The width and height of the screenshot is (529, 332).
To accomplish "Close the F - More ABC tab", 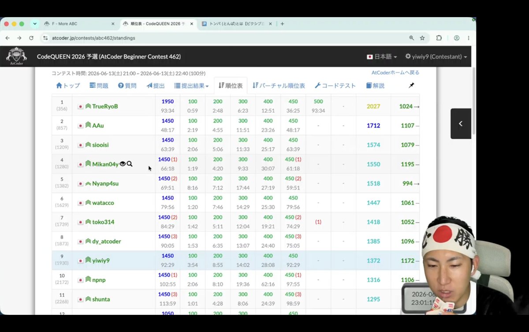I will coord(113,24).
